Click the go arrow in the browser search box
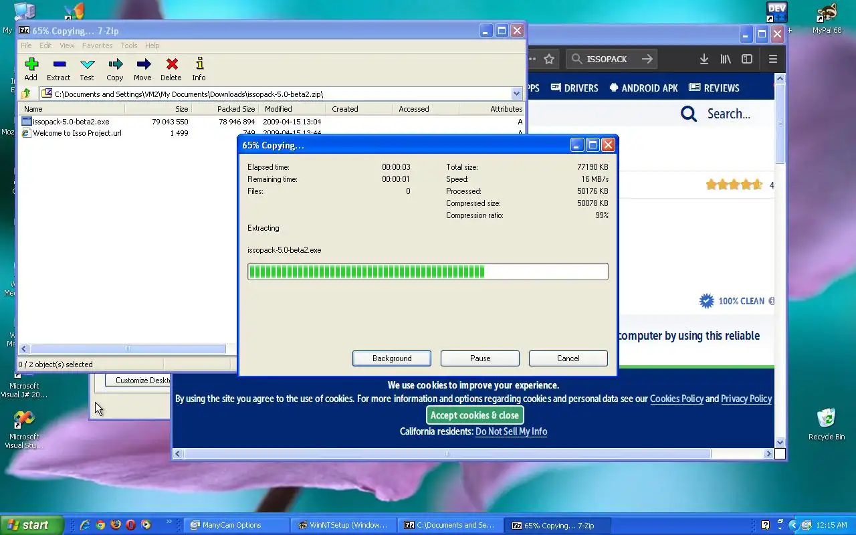The width and height of the screenshot is (856, 535). point(647,59)
